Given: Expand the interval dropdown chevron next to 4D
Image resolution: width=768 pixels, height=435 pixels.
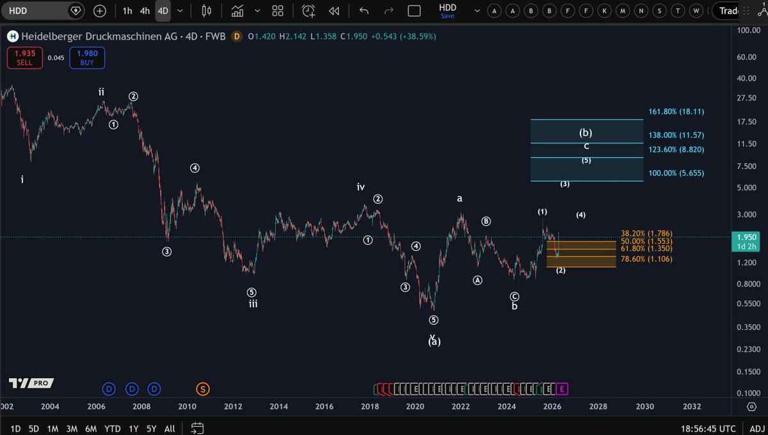Looking at the screenshot, I should [x=180, y=11].
